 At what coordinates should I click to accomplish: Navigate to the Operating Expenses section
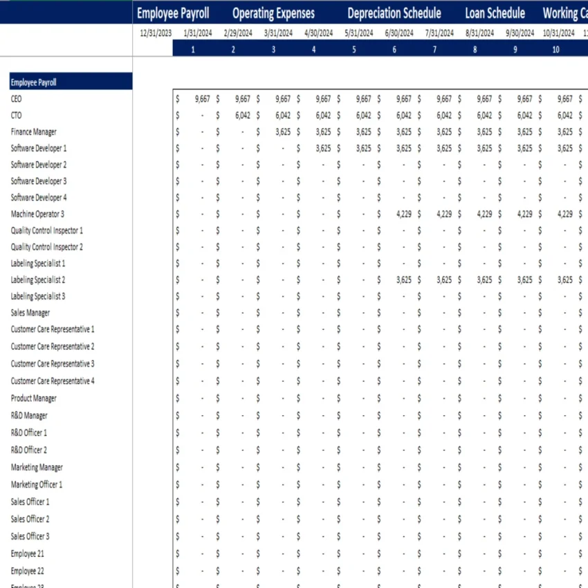274,12
